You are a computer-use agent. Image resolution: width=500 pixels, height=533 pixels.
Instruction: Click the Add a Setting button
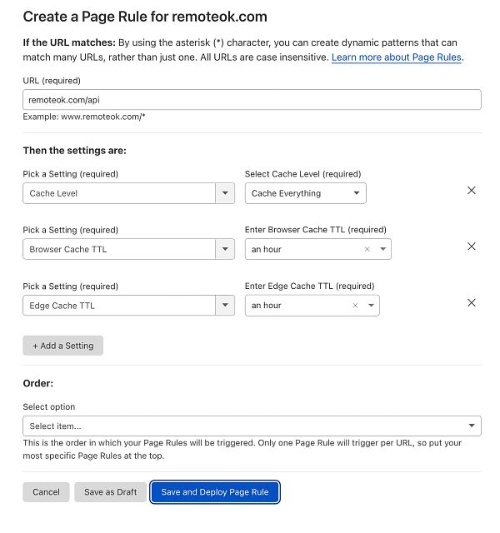tap(63, 346)
